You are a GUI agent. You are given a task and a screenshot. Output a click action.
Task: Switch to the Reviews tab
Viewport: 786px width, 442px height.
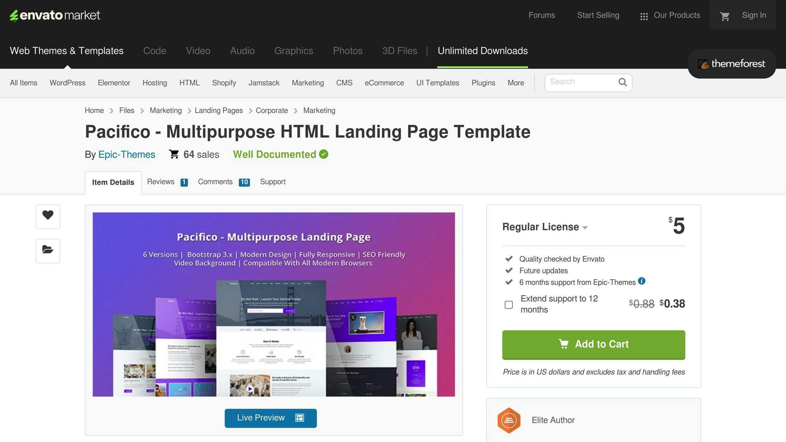(167, 182)
